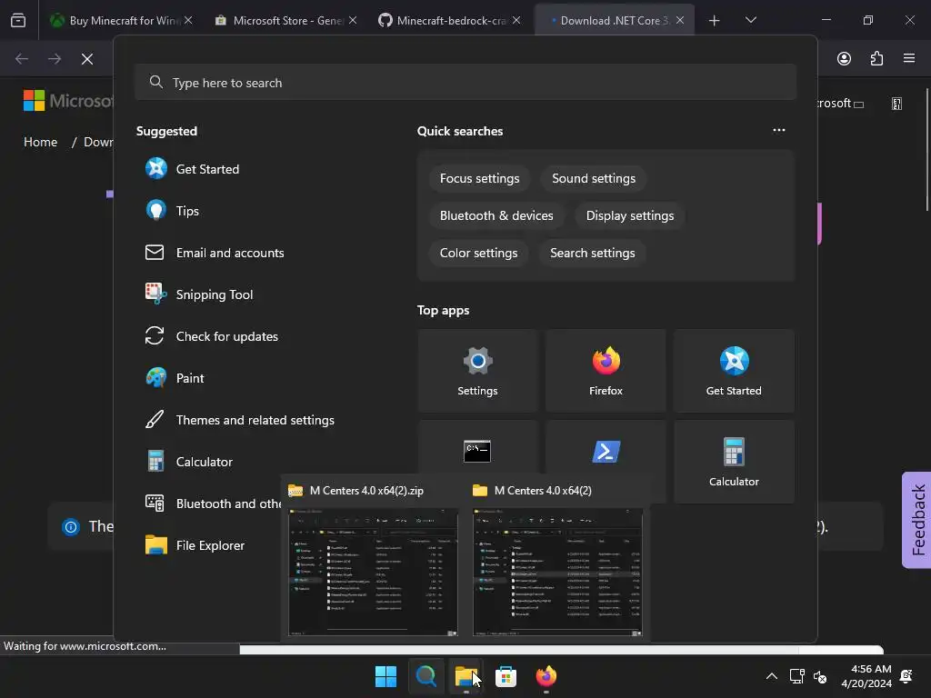Launch Firefox tile in Top apps
Viewport: 931px width, 698px height.
point(606,371)
